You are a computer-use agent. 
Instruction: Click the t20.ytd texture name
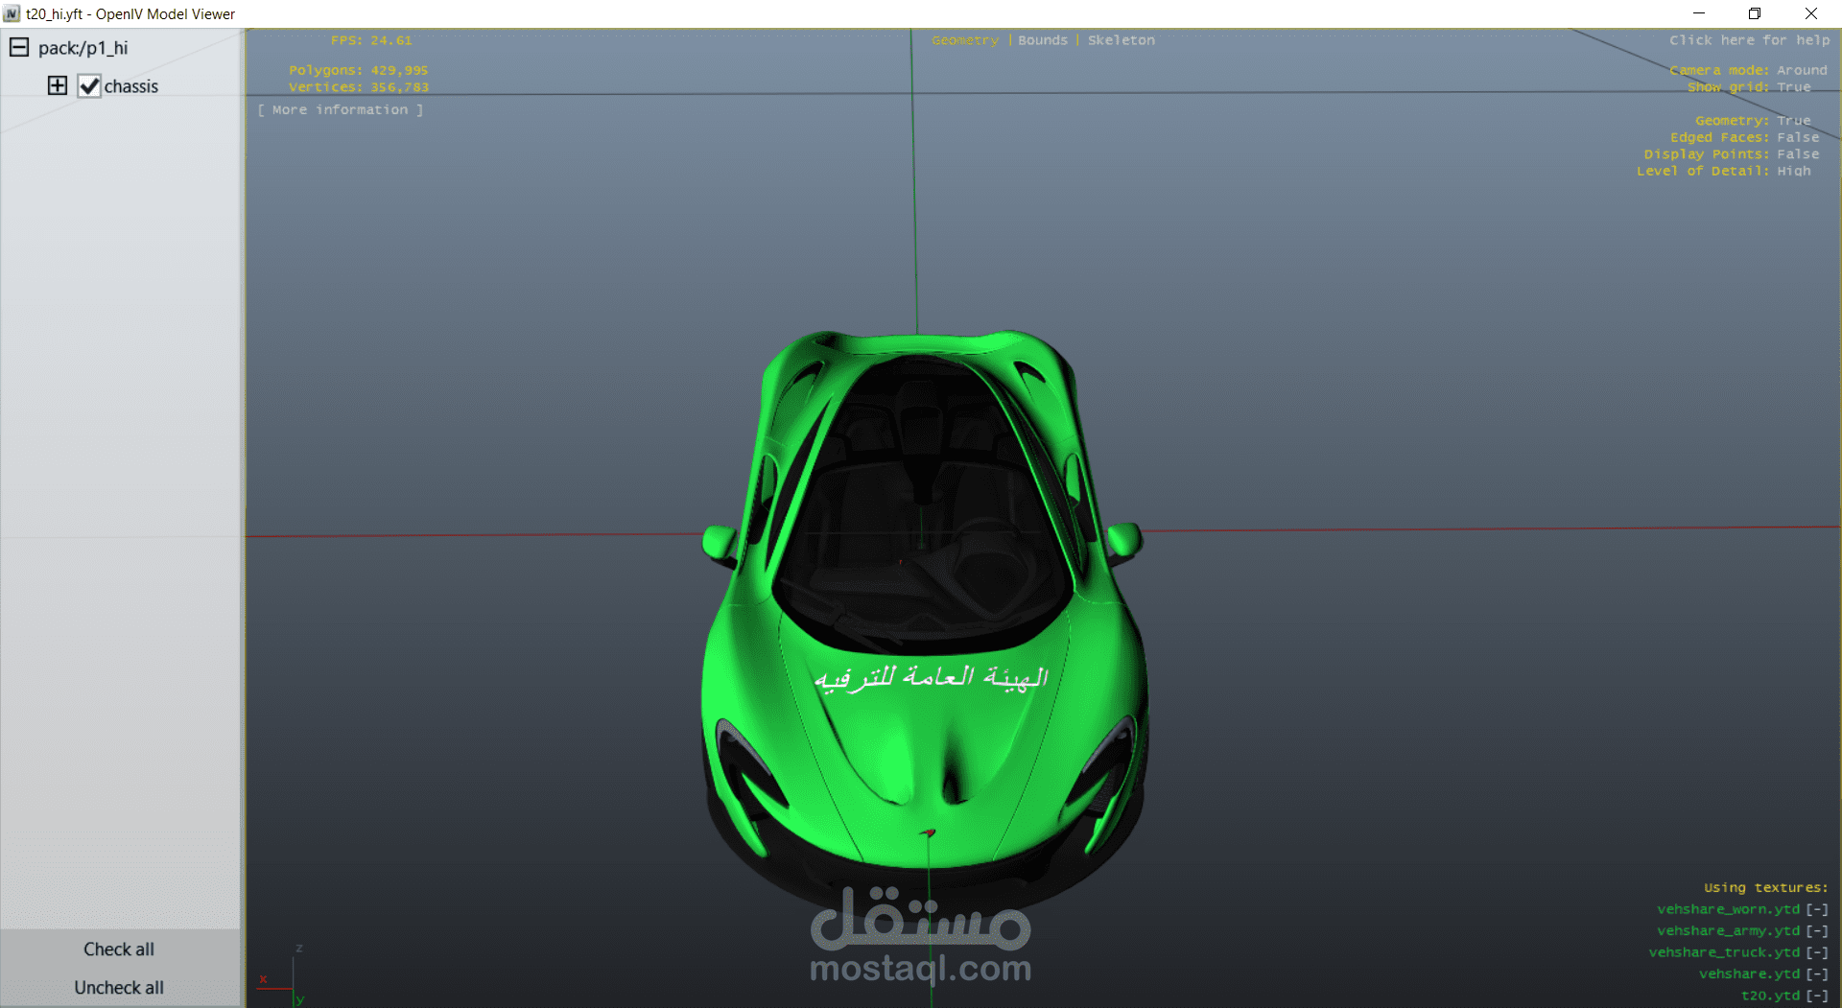click(x=1771, y=996)
